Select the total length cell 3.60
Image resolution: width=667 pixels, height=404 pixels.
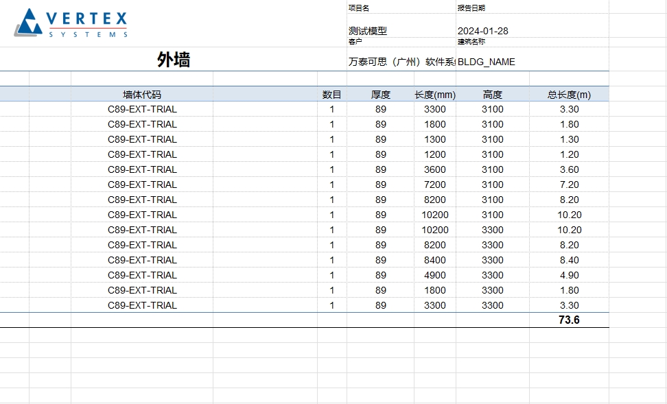pyautogui.click(x=569, y=169)
